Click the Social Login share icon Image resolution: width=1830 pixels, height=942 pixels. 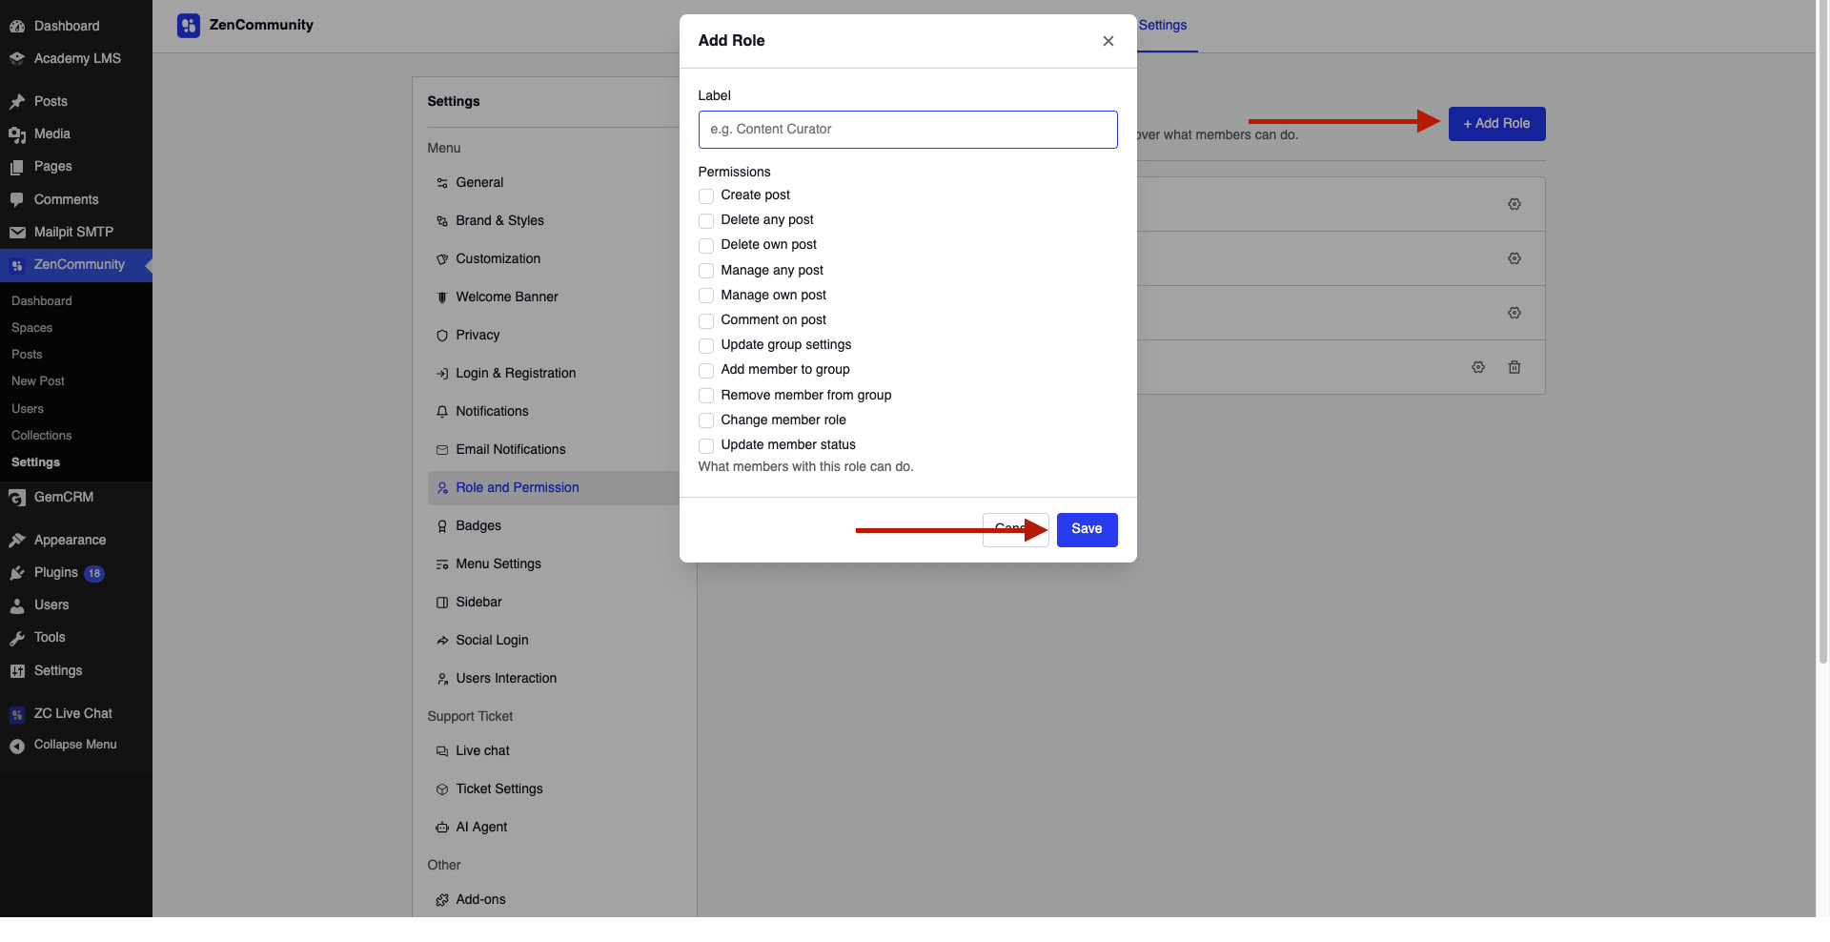click(442, 641)
